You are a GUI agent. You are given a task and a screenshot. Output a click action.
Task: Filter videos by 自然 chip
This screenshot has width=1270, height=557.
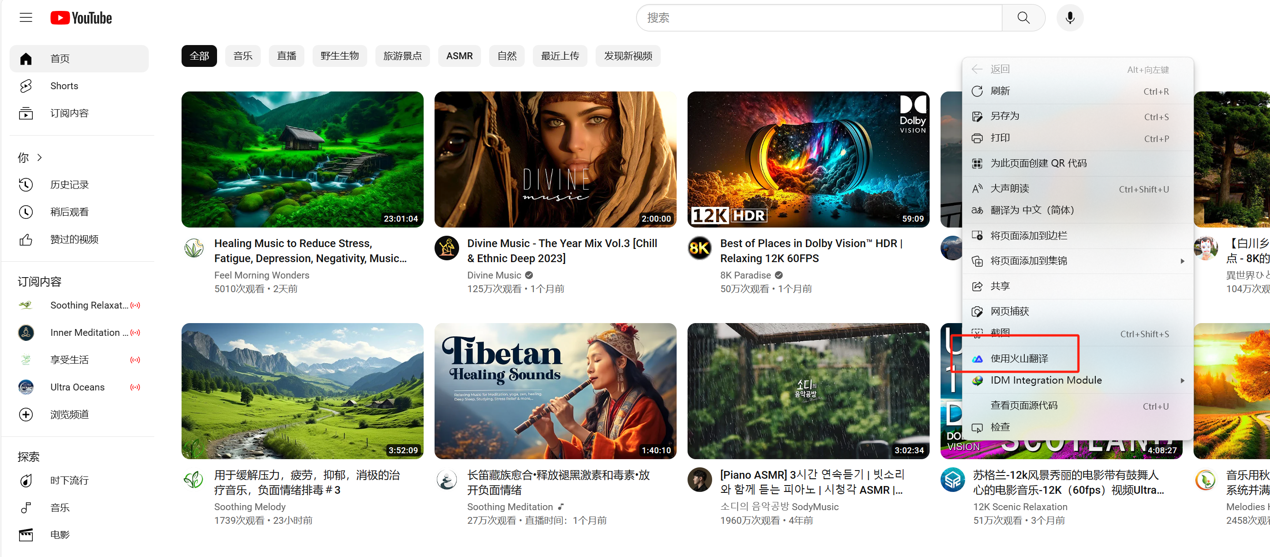click(x=507, y=56)
